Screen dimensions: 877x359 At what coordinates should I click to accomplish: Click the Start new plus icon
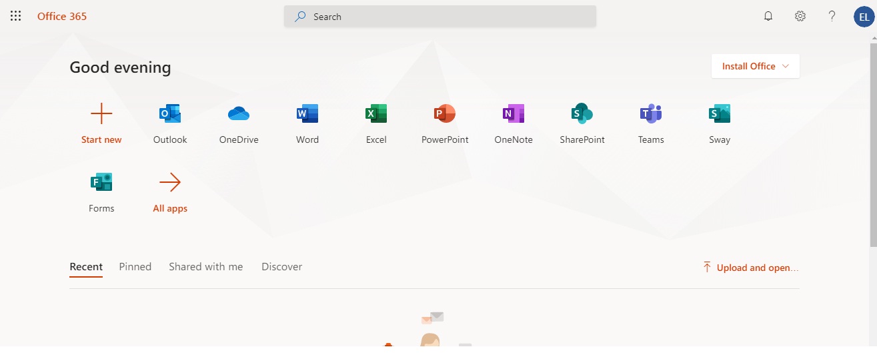click(x=101, y=113)
